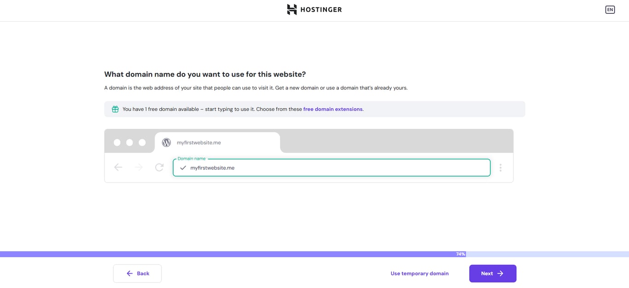Click the Hostinger logo in the header
629x288 pixels.
coord(314,9)
